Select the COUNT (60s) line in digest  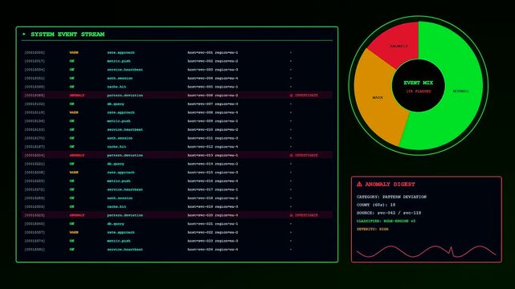pyautogui.click(x=376, y=205)
